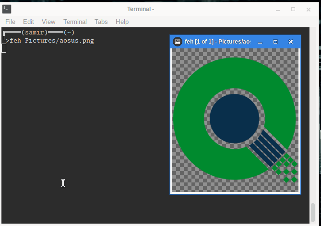Minimize the Terminal window
Screen dimensions: 321x226
[278, 9]
